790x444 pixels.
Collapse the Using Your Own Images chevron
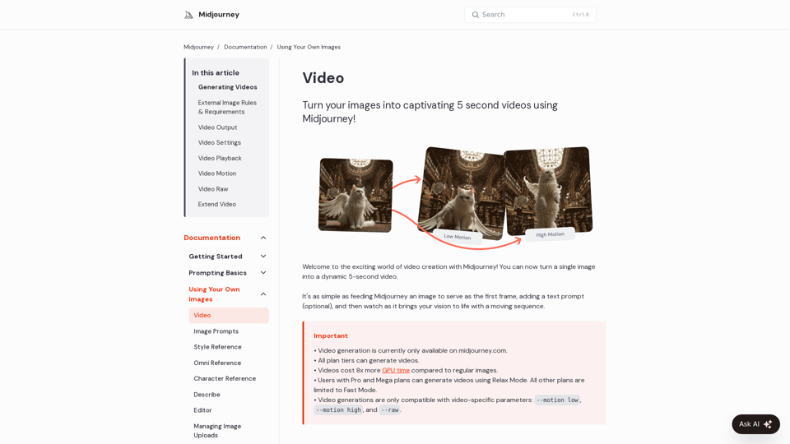click(263, 294)
